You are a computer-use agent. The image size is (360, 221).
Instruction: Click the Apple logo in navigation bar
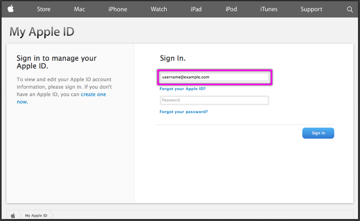click(x=11, y=9)
